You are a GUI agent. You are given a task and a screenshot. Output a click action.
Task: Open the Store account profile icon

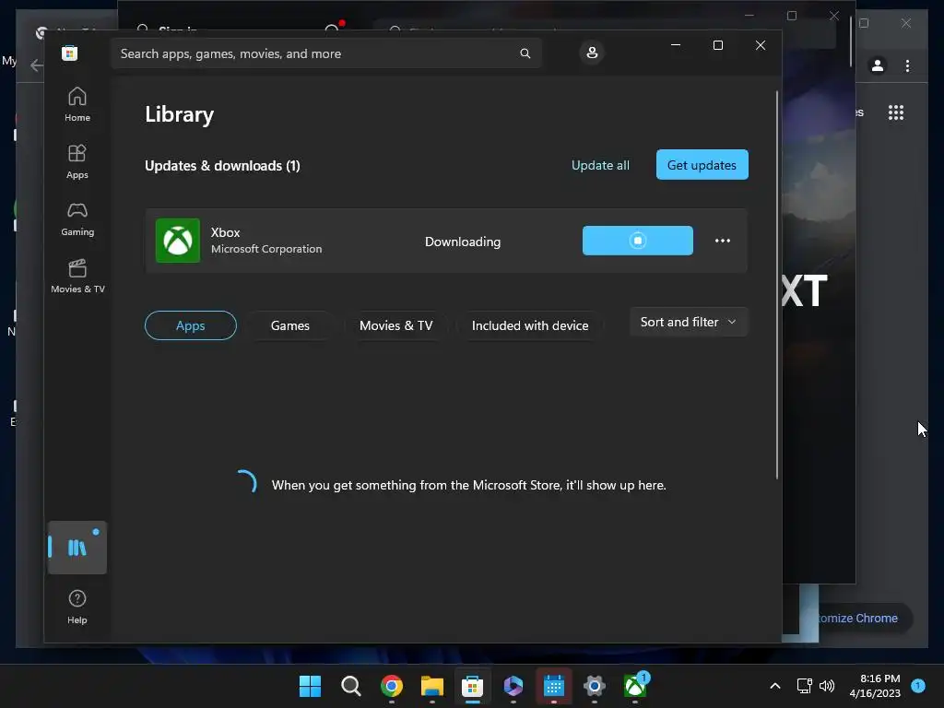click(592, 53)
